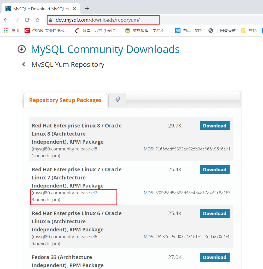Image resolution: width=263 pixels, height=269 pixels.
Task: Switch to the information icon tab
Action: tap(117, 99)
